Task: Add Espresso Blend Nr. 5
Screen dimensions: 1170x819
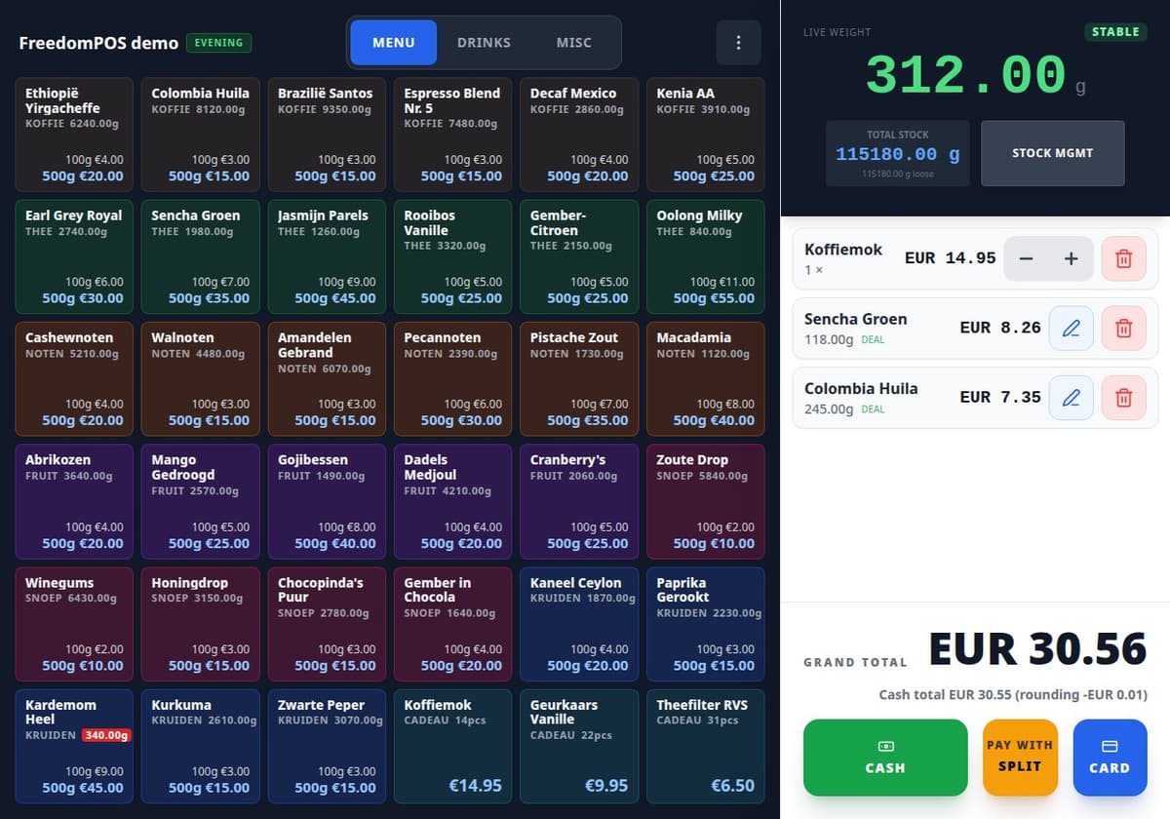Action: point(453,135)
